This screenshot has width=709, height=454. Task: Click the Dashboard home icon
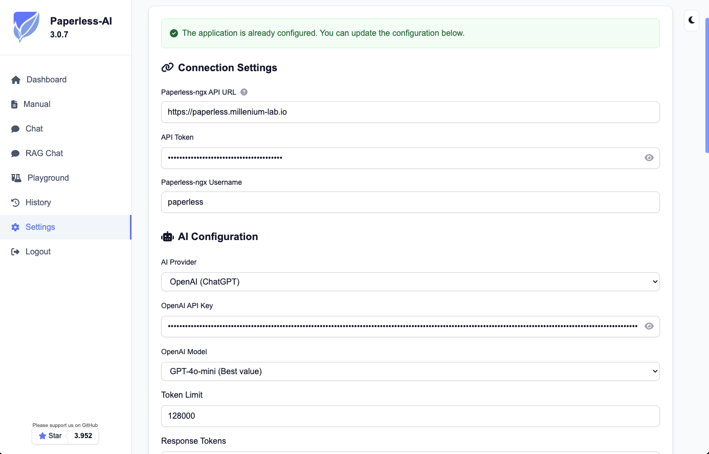[x=16, y=80]
